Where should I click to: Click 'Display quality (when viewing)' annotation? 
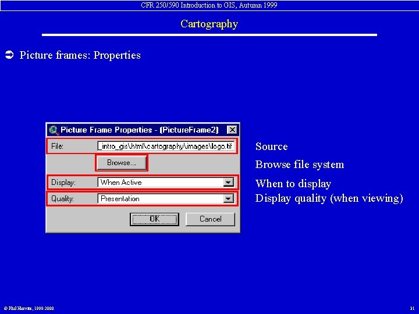tap(329, 198)
